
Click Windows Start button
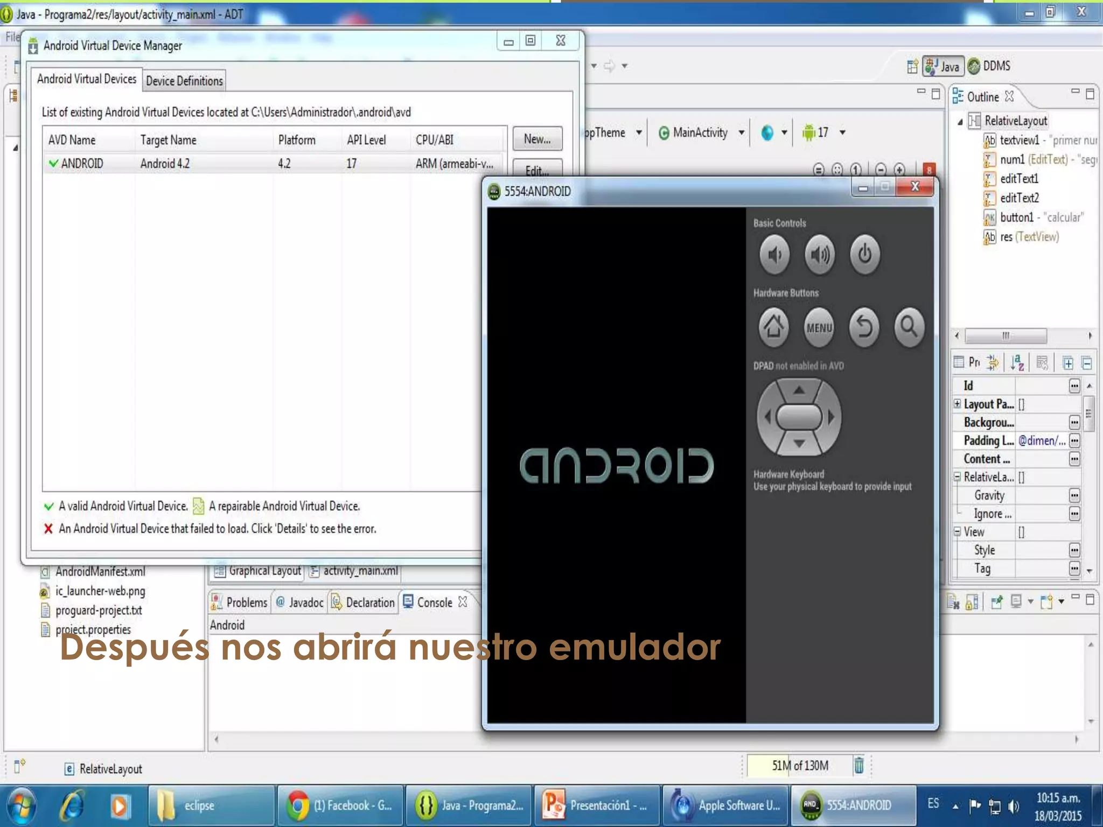[20, 806]
